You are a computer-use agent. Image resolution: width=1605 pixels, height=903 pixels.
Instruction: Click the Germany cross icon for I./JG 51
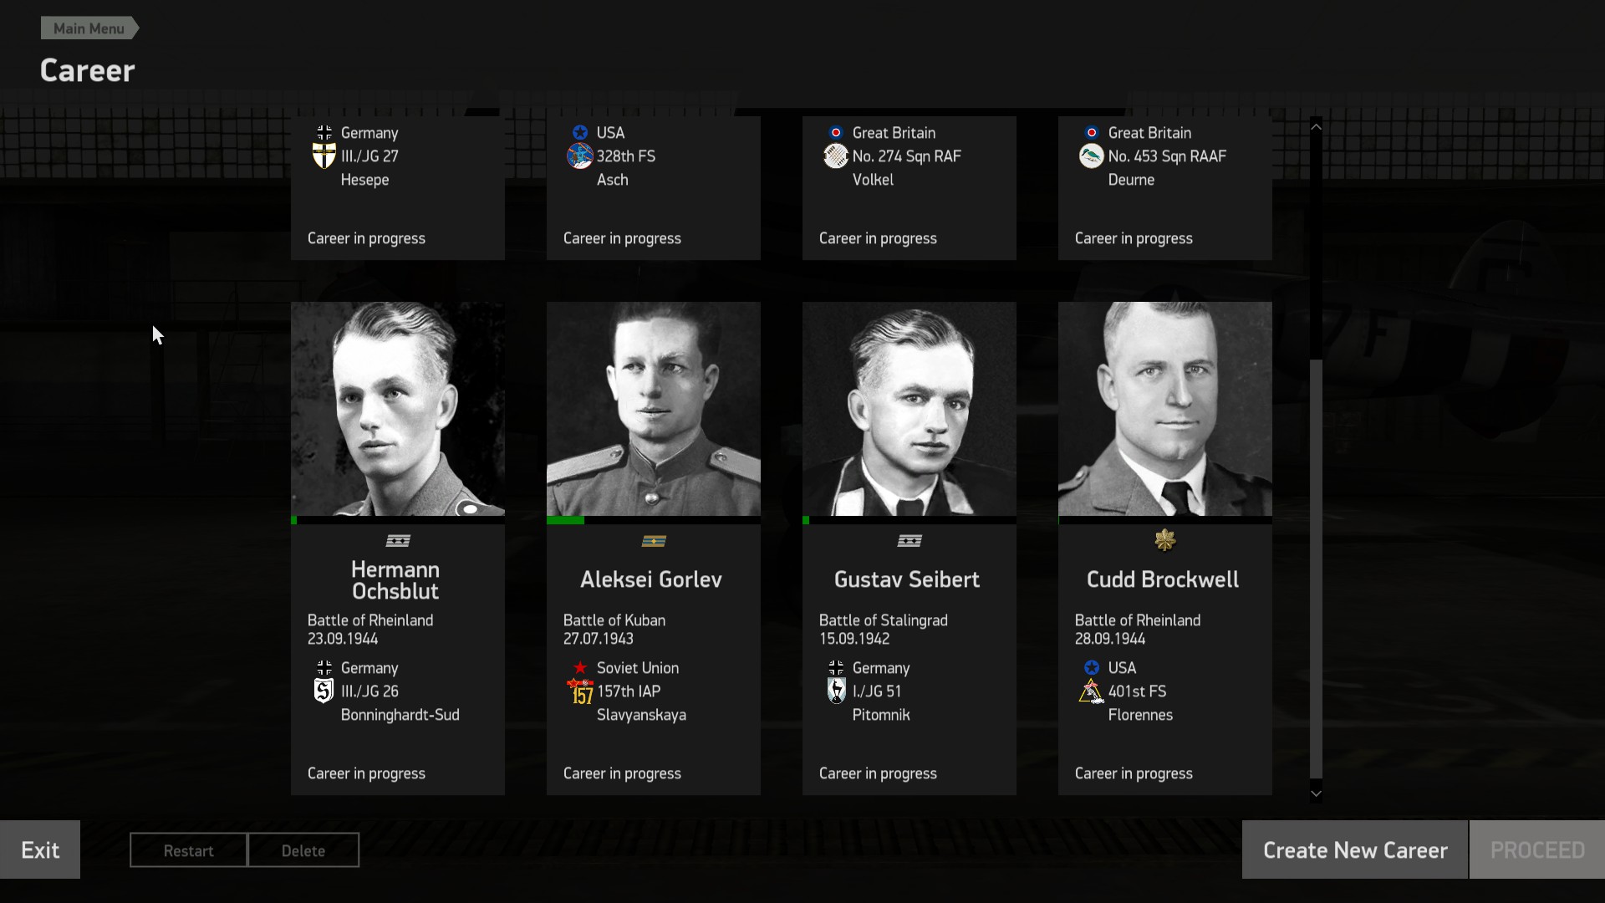pyautogui.click(x=836, y=668)
